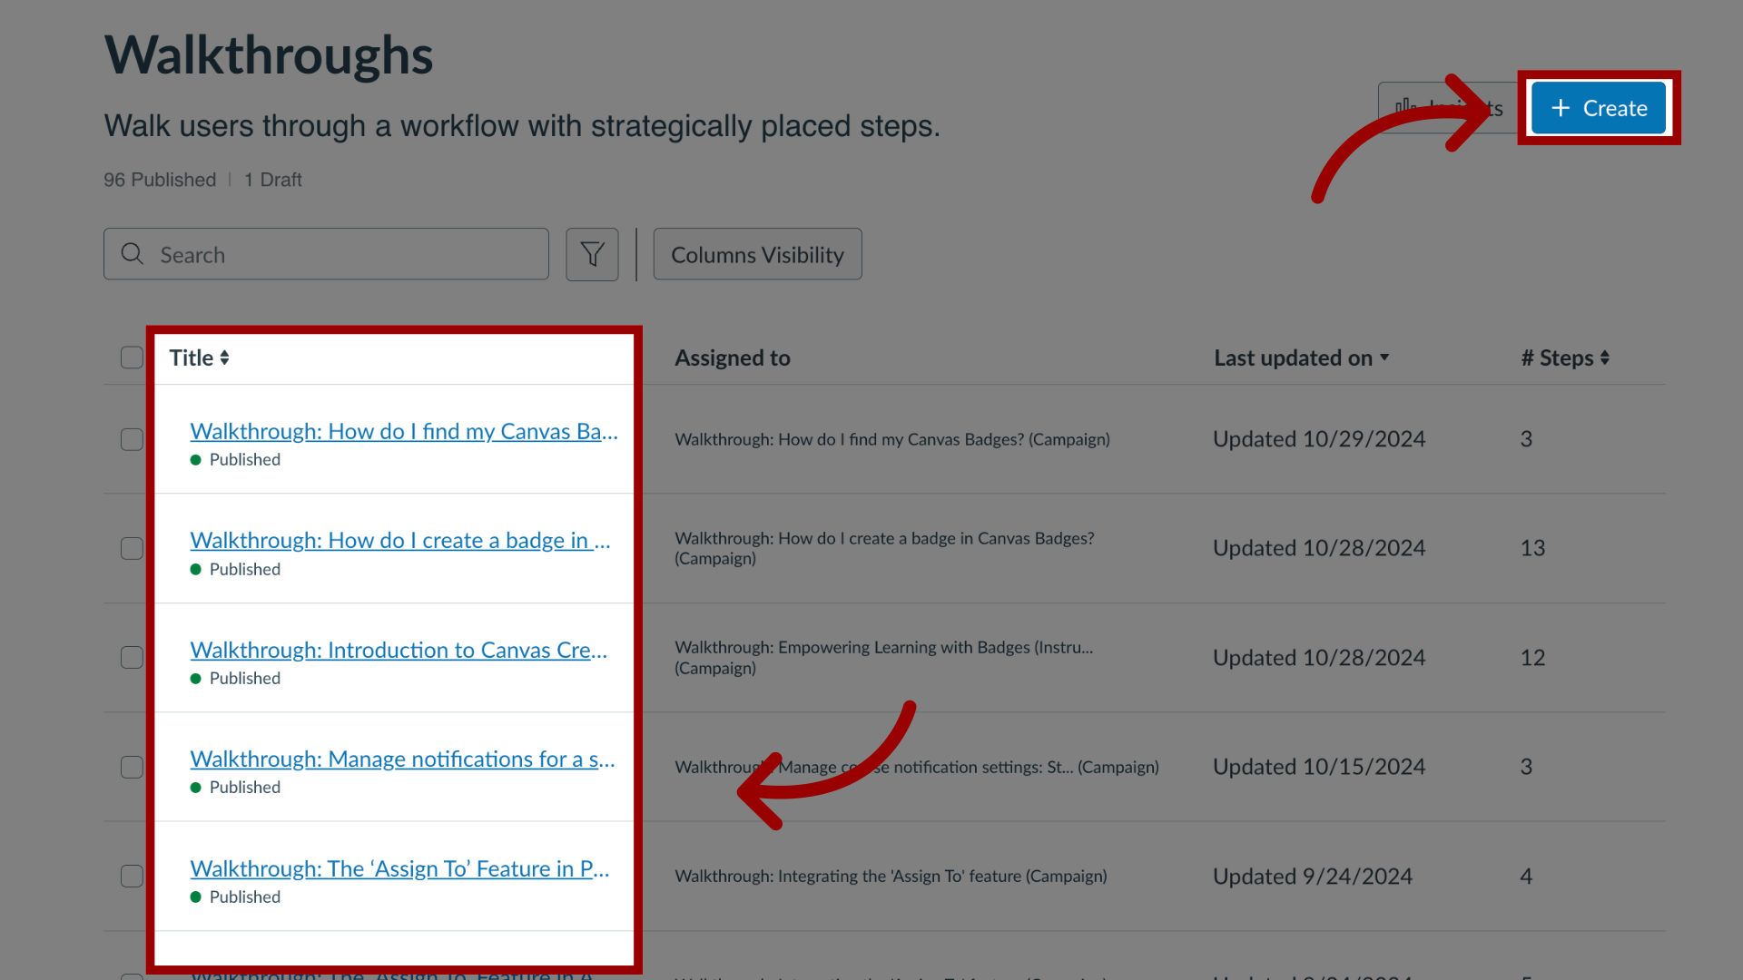Select the 96 Published tab filter
Image resolution: width=1743 pixels, height=980 pixels.
(159, 180)
